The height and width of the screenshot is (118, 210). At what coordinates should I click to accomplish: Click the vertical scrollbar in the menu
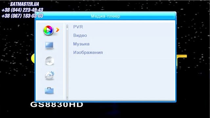click(x=67, y=62)
